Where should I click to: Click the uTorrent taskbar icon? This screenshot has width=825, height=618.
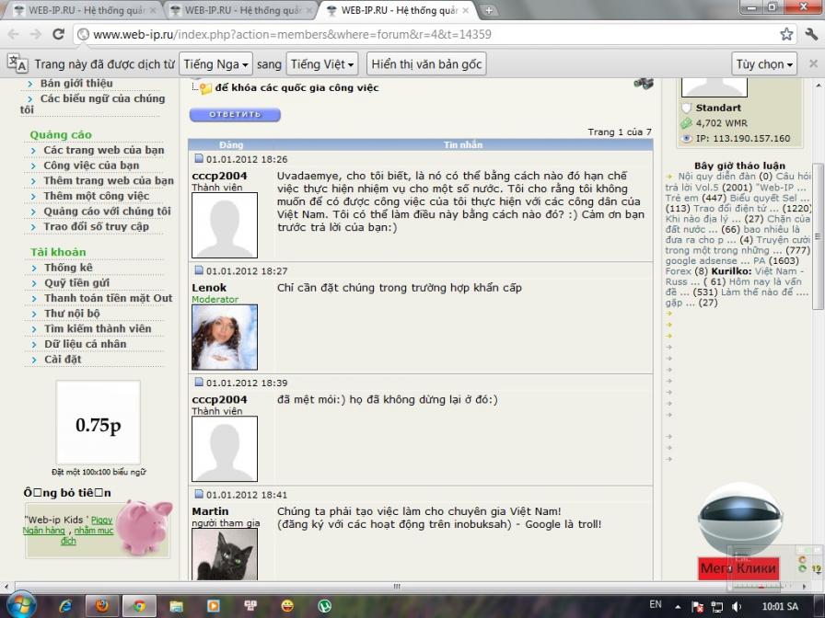(x=324, y=606)
